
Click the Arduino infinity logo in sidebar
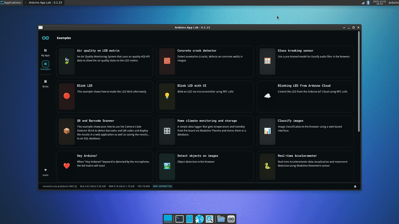[46, 38]
